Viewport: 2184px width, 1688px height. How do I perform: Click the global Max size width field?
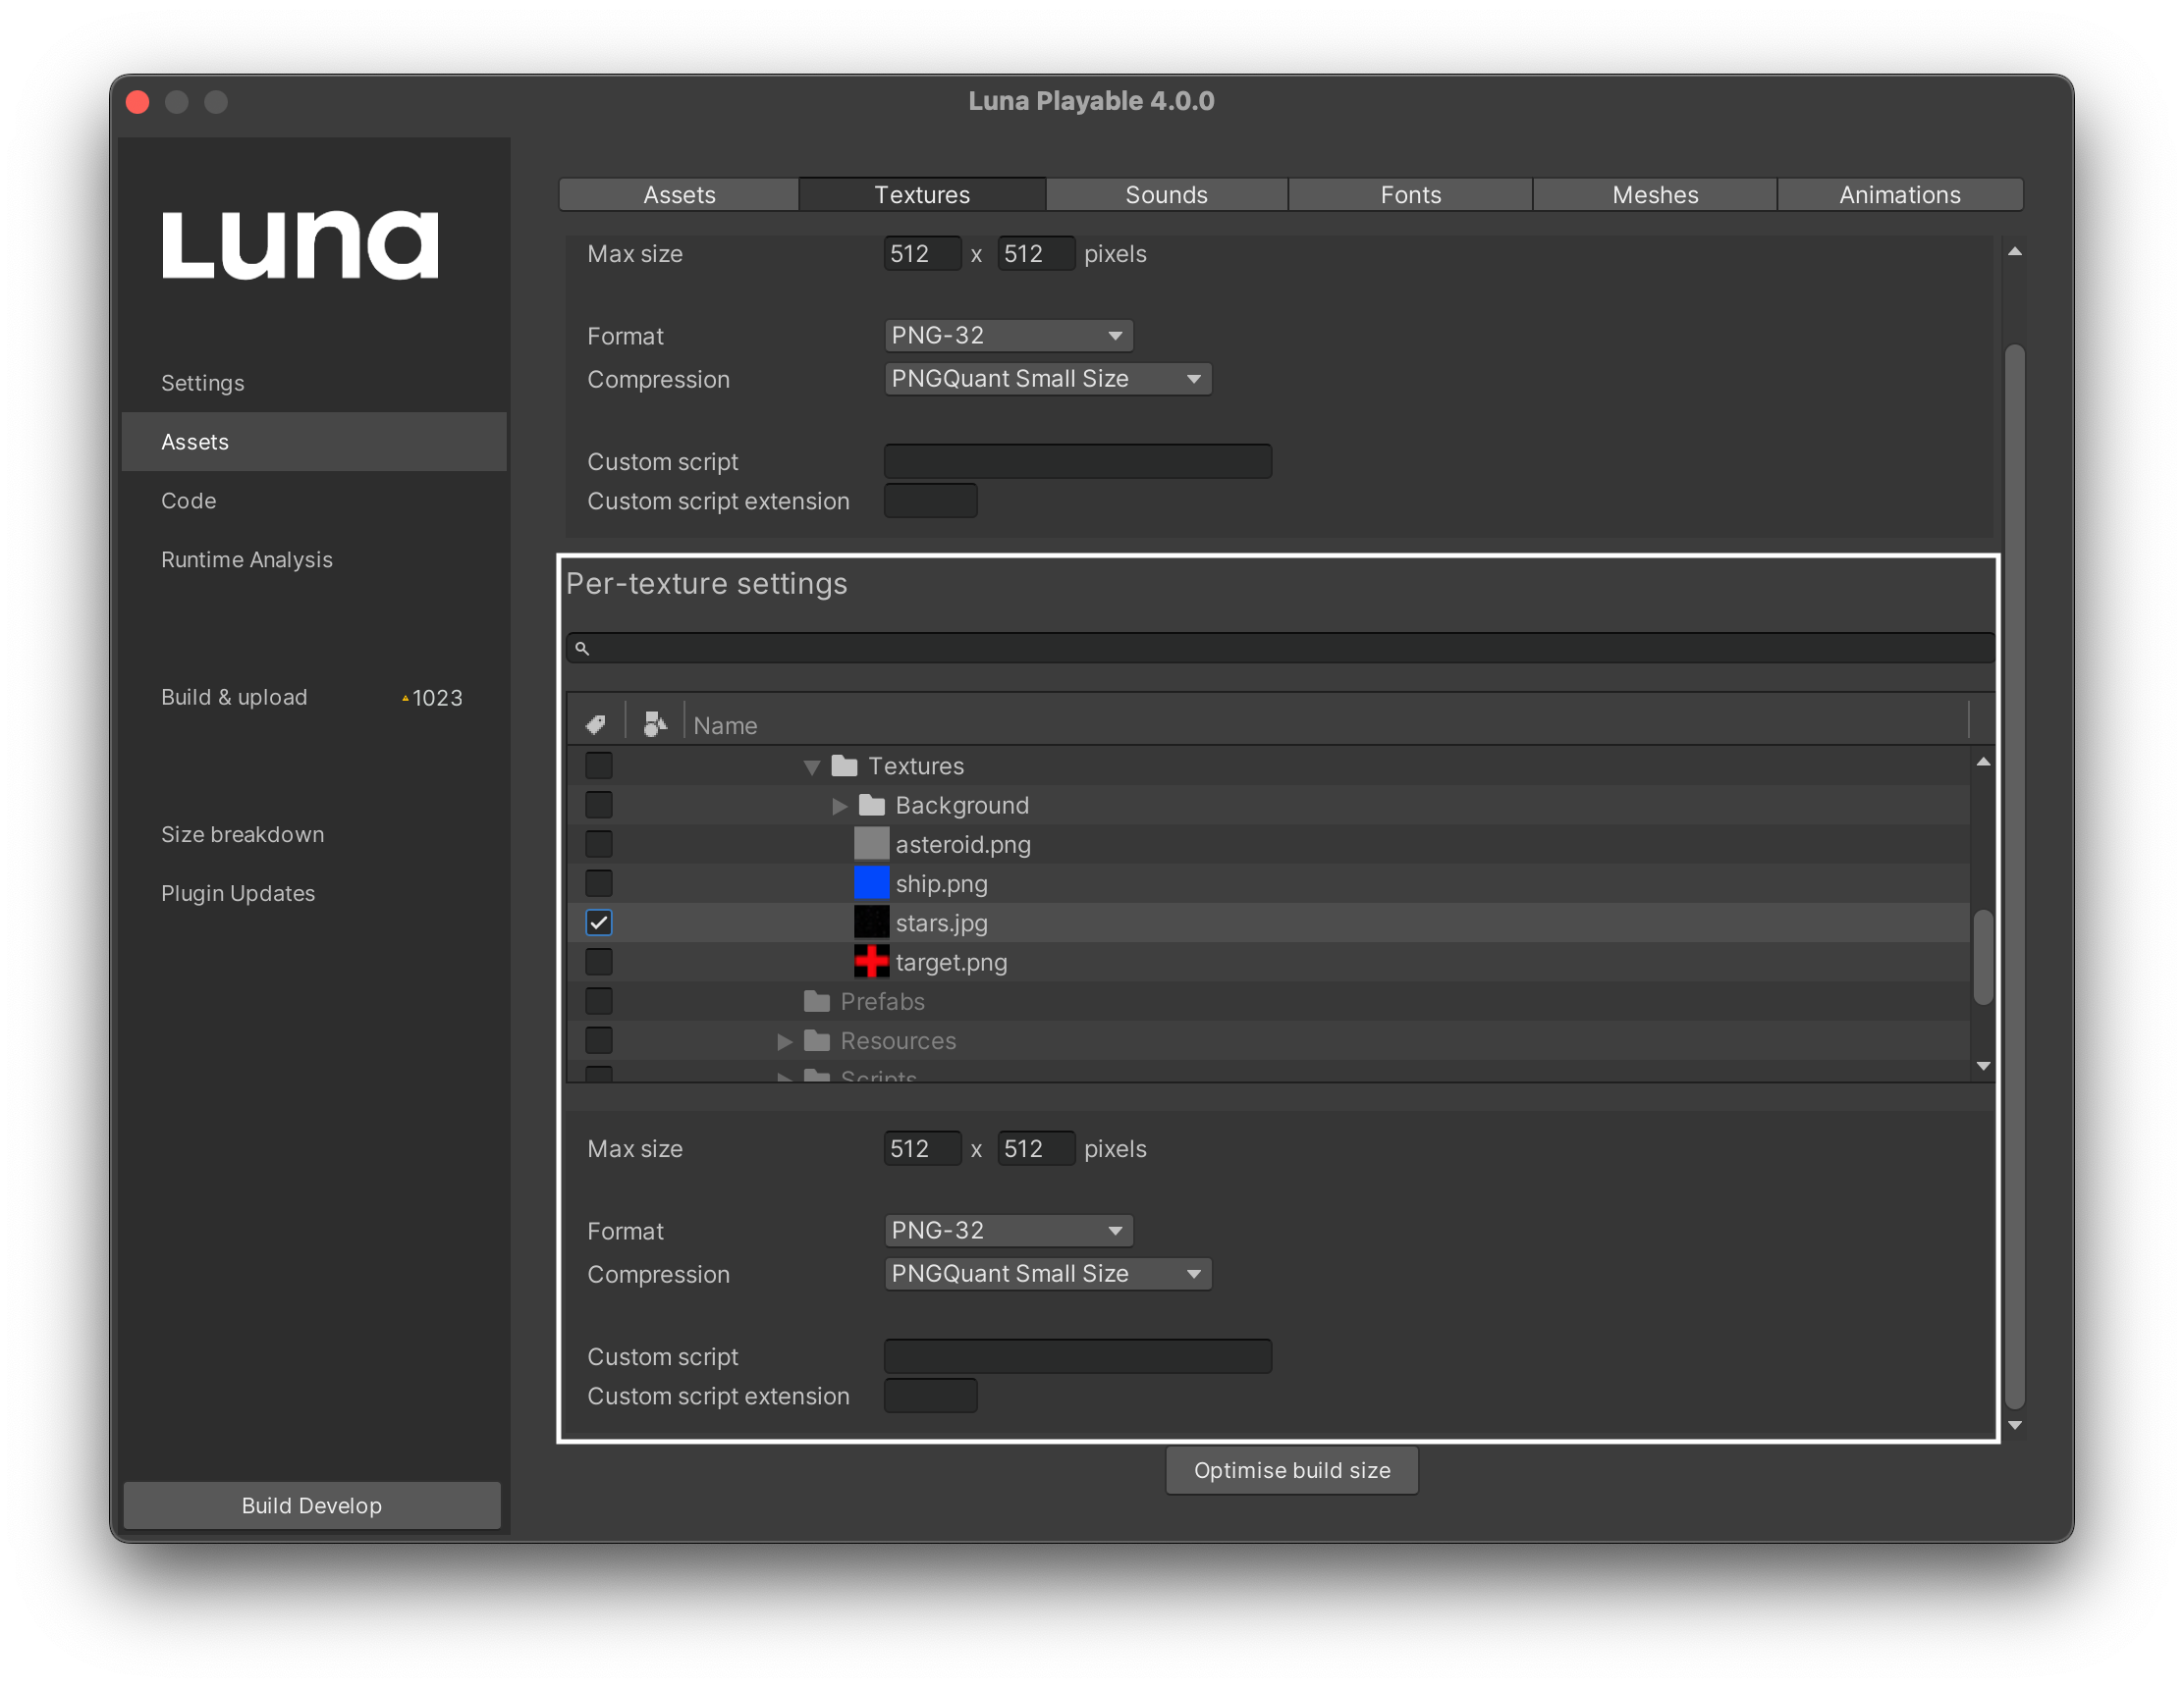922,254
